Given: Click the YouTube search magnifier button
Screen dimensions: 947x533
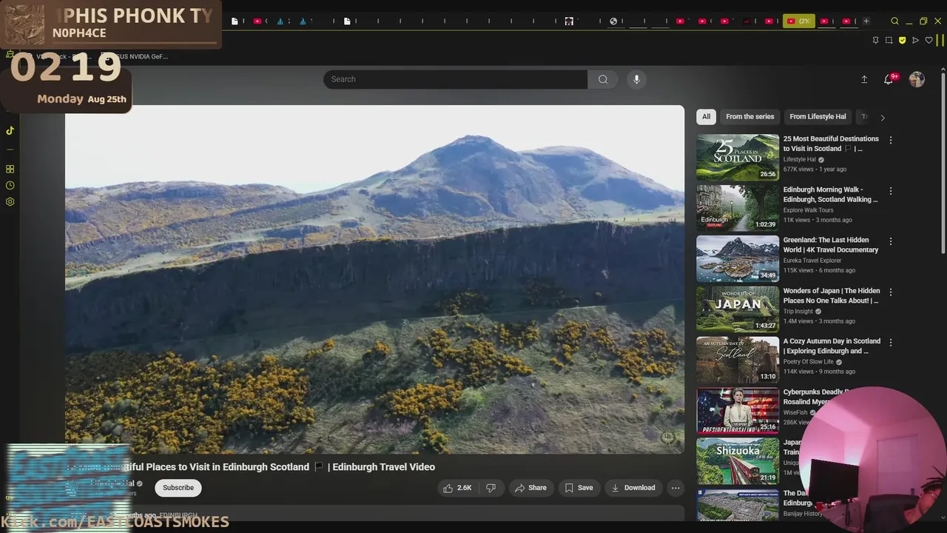Looking at the screenshot, I should tap(603, 79).
